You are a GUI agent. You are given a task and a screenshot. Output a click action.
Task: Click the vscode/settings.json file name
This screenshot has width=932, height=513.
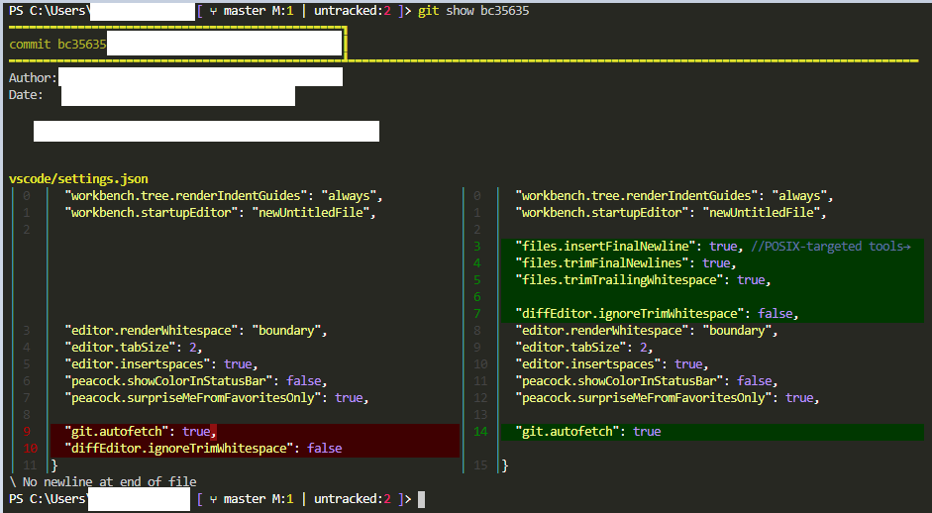(78, 179)
